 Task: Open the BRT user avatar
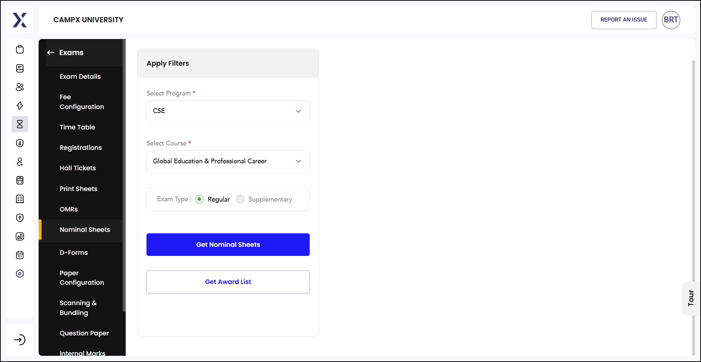671,20
